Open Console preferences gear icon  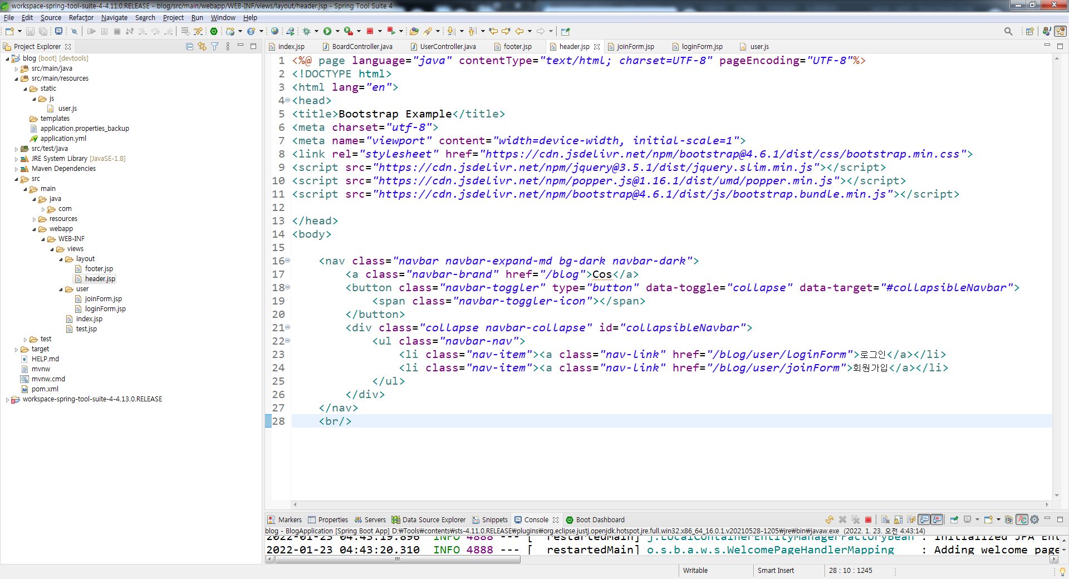pyautogui.click(x=1034, y=519)
